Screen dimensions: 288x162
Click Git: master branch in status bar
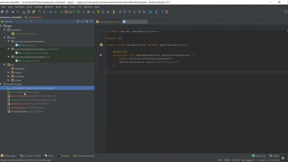click(248, 160)
